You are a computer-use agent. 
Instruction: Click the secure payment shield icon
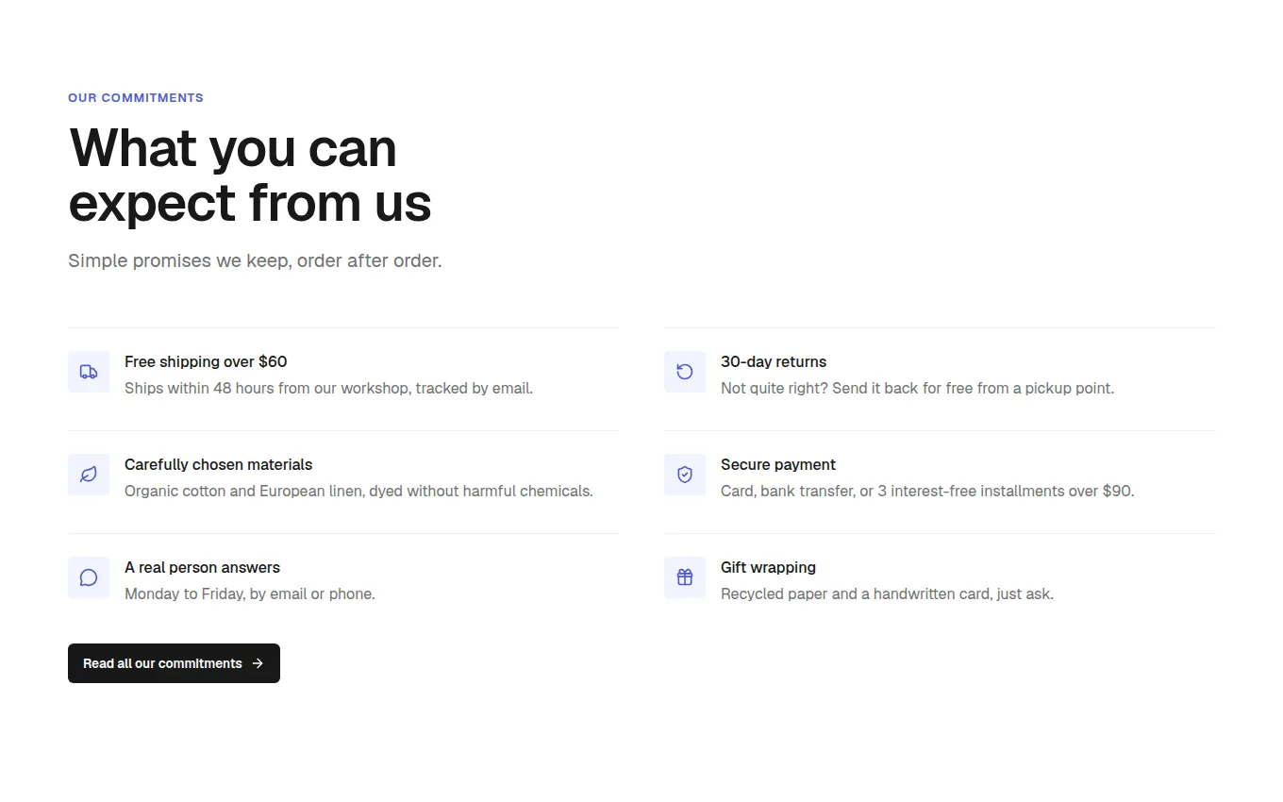(685, 475)
